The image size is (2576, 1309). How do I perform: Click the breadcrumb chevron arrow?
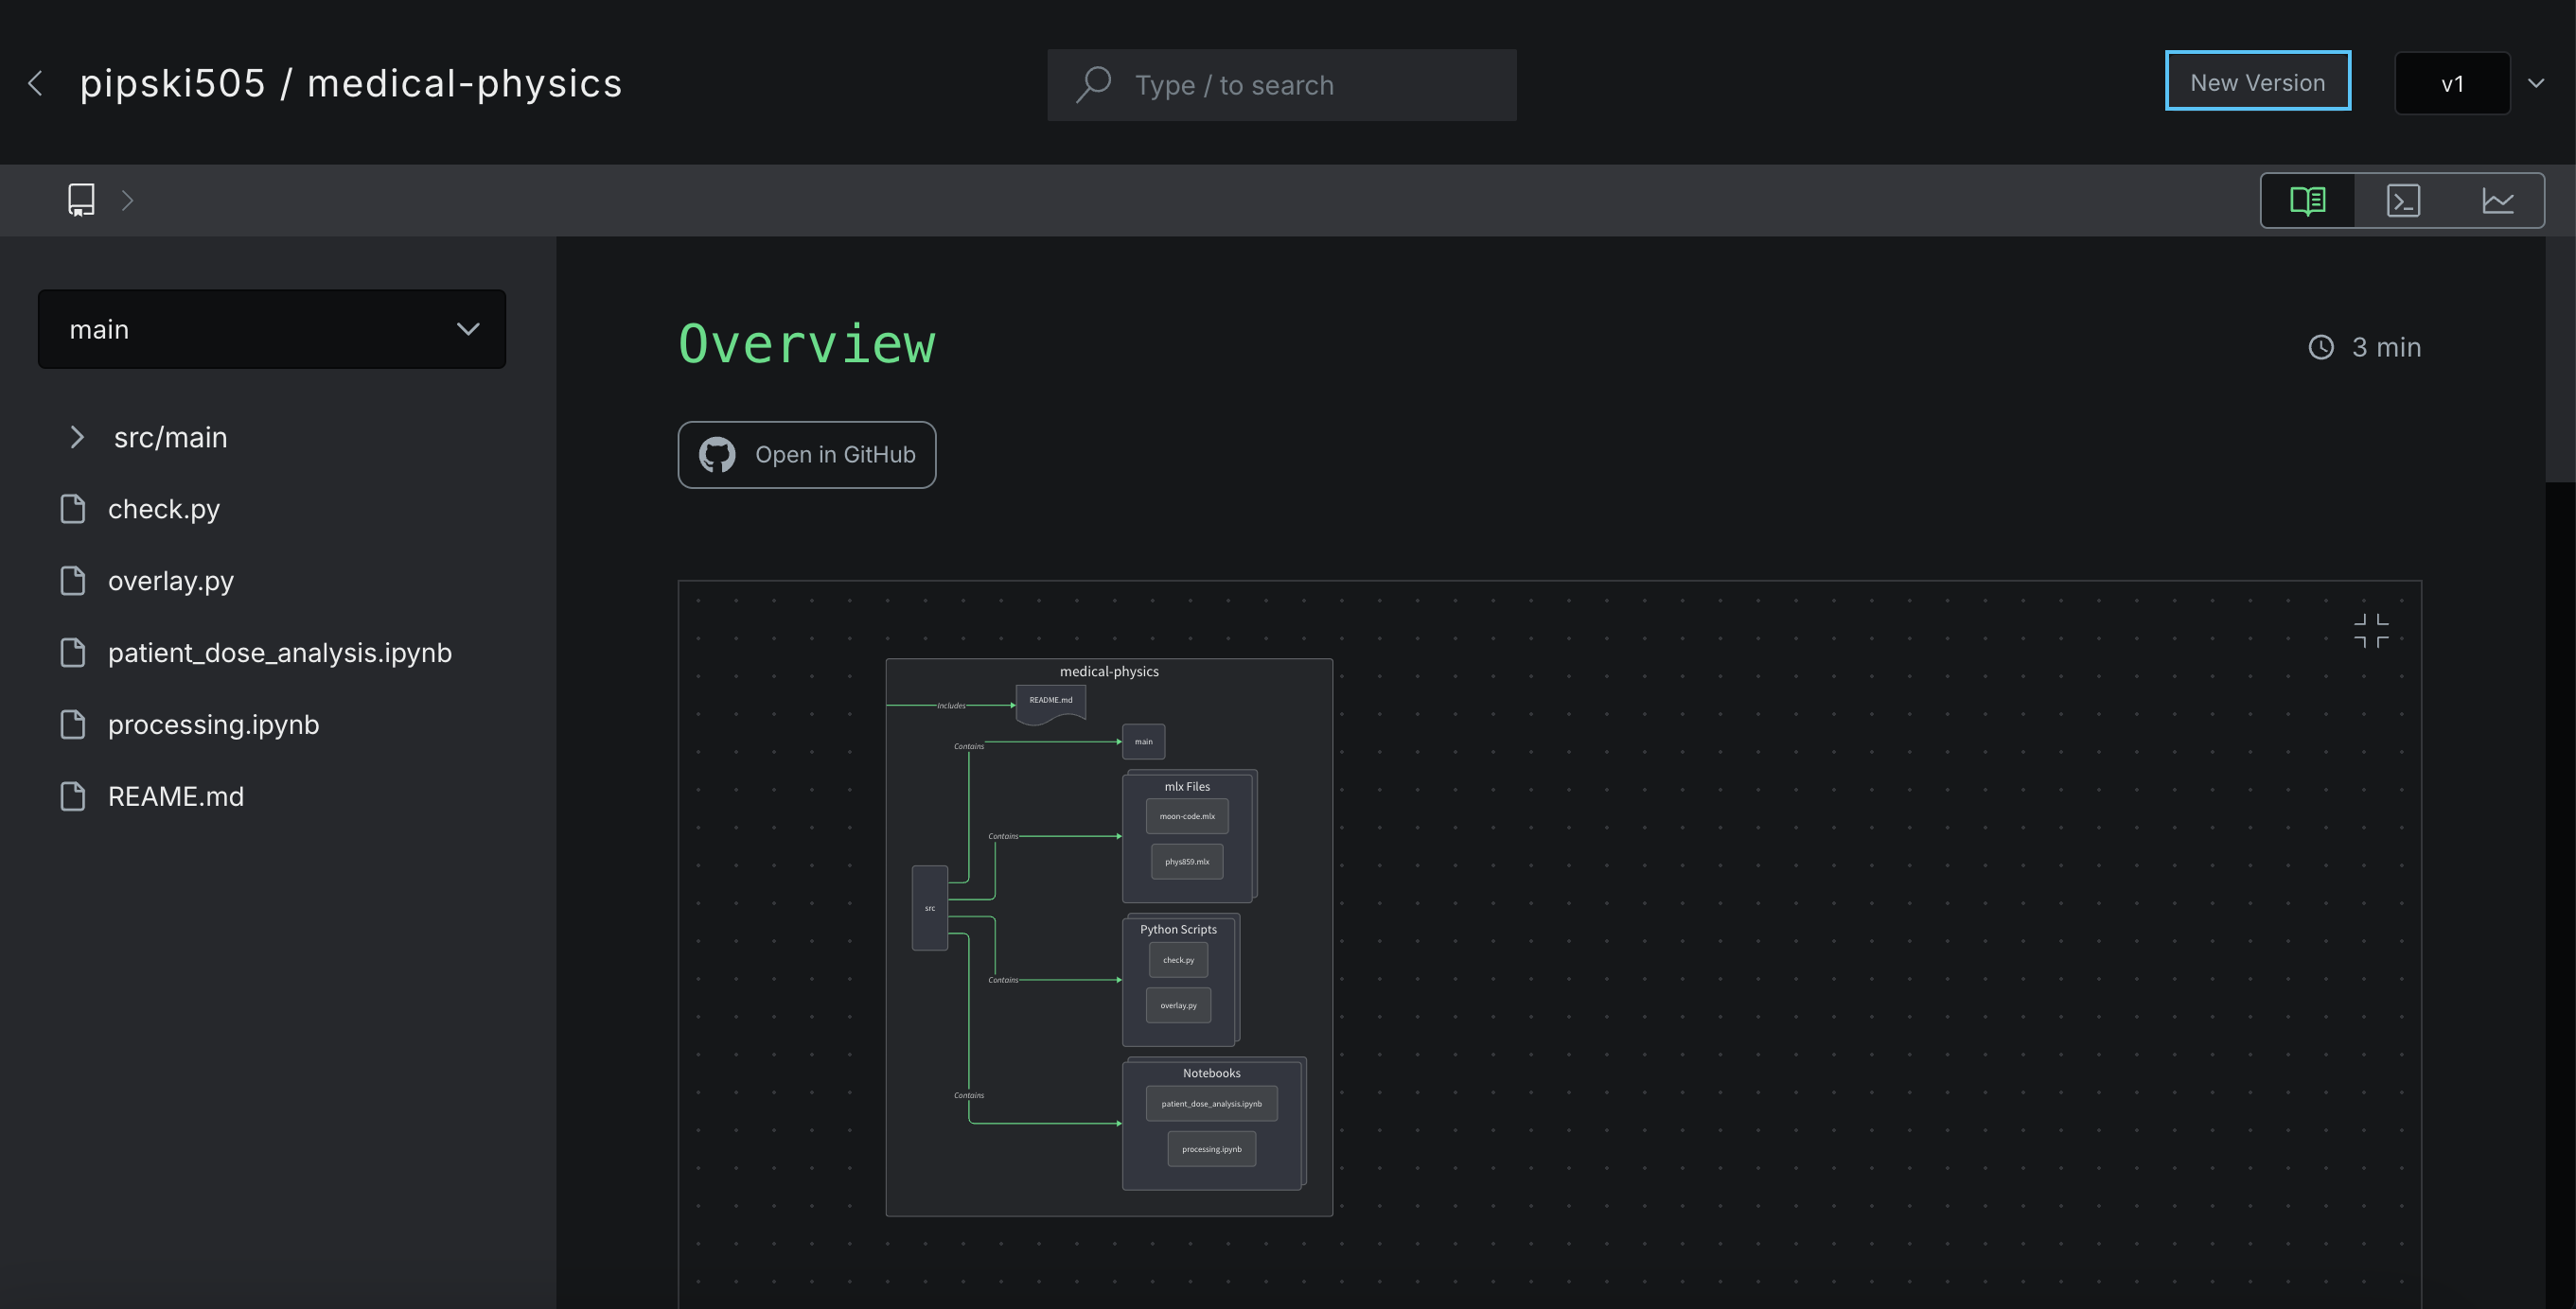(127, 201)
